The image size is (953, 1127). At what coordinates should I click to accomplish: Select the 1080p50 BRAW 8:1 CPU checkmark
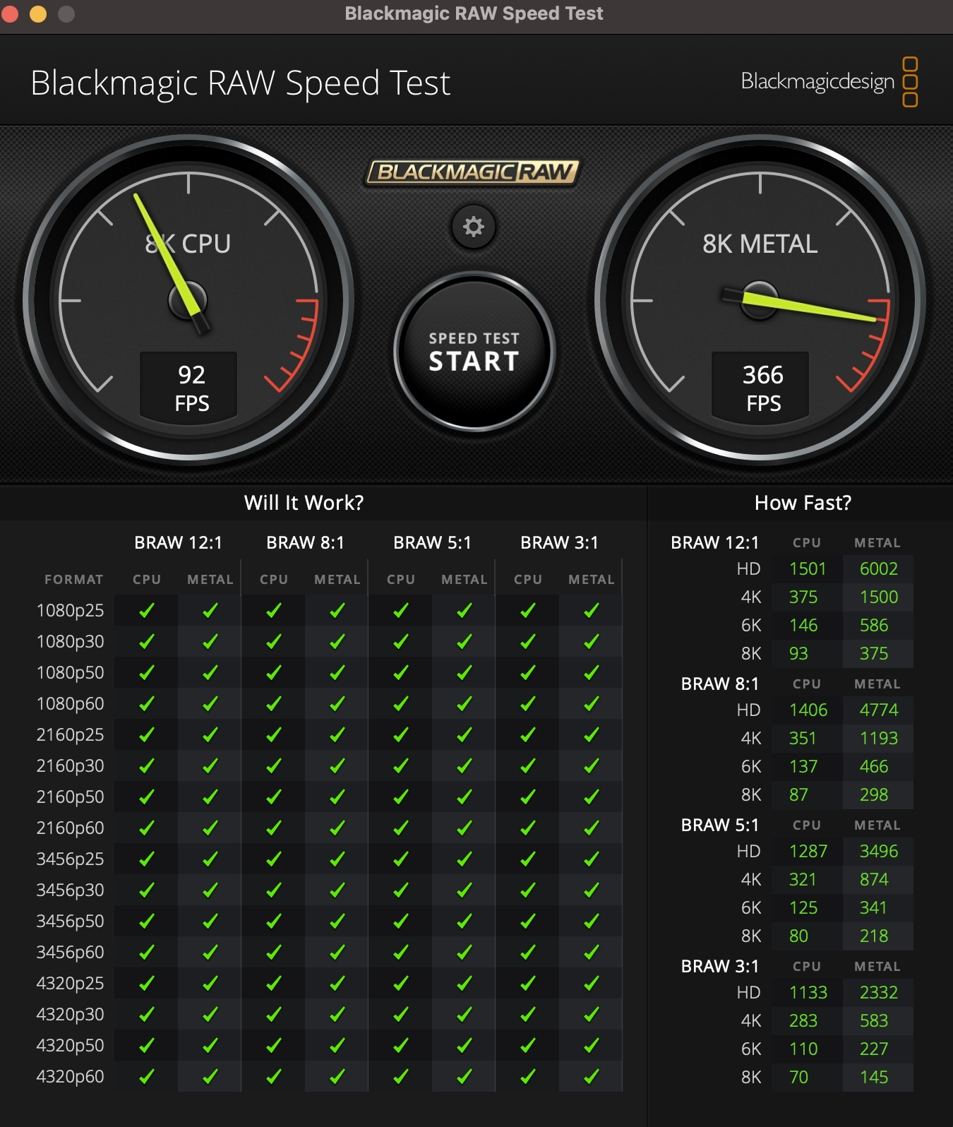tap(274, 673)
